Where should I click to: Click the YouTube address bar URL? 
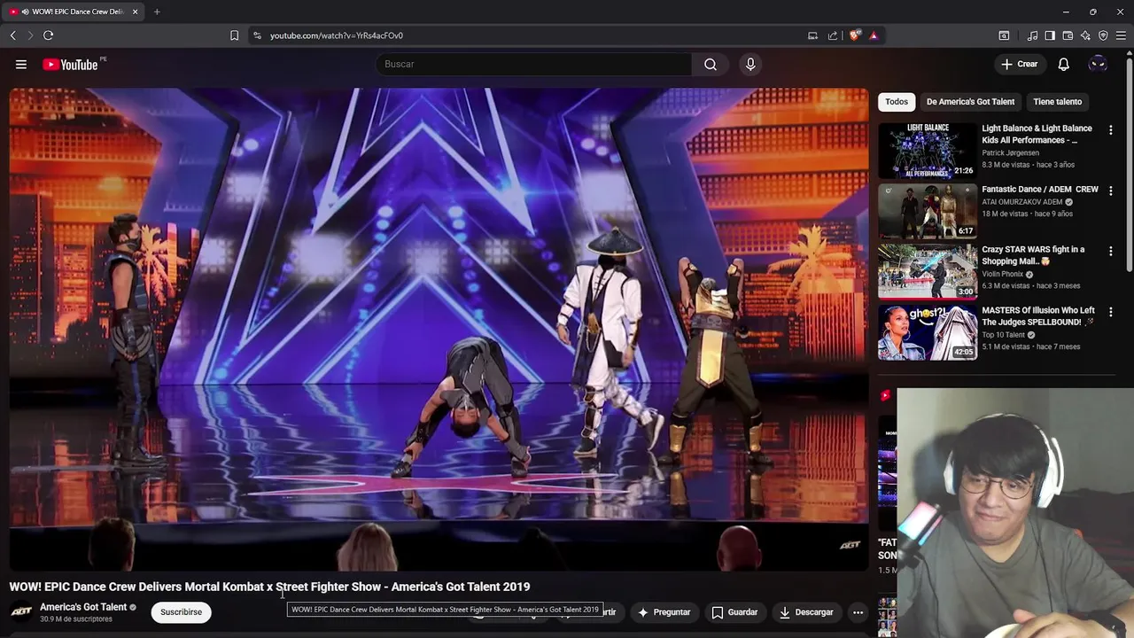[x=337, y=35]
